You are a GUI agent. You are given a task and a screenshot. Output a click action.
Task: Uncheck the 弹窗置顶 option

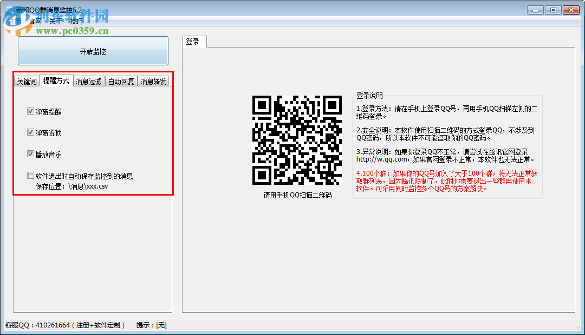[x=31, y=132]
